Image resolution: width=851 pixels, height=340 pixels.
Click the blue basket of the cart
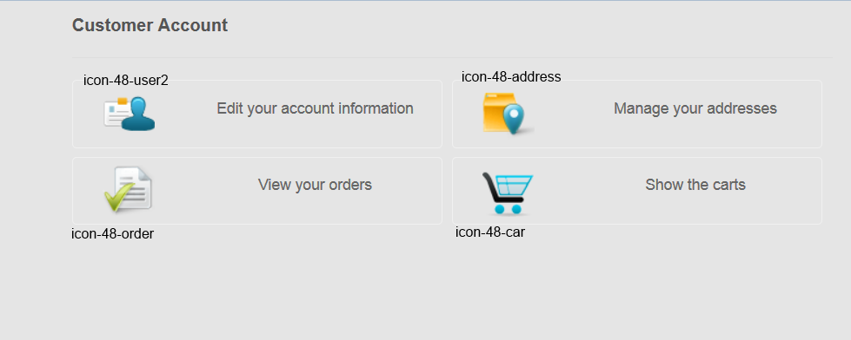point(514,186)
